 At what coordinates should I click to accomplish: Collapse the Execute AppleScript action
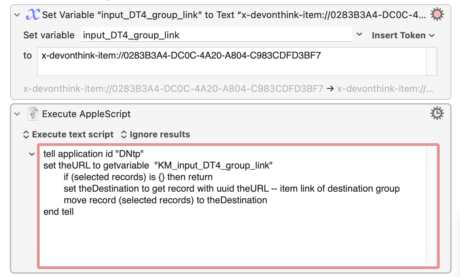17,114
